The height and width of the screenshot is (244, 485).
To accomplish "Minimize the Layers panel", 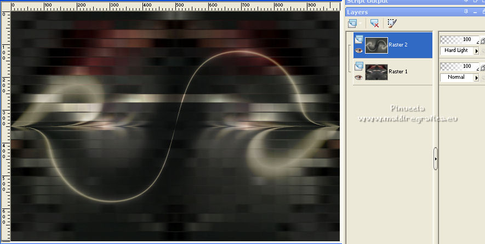I will click(x=475, y=12).
